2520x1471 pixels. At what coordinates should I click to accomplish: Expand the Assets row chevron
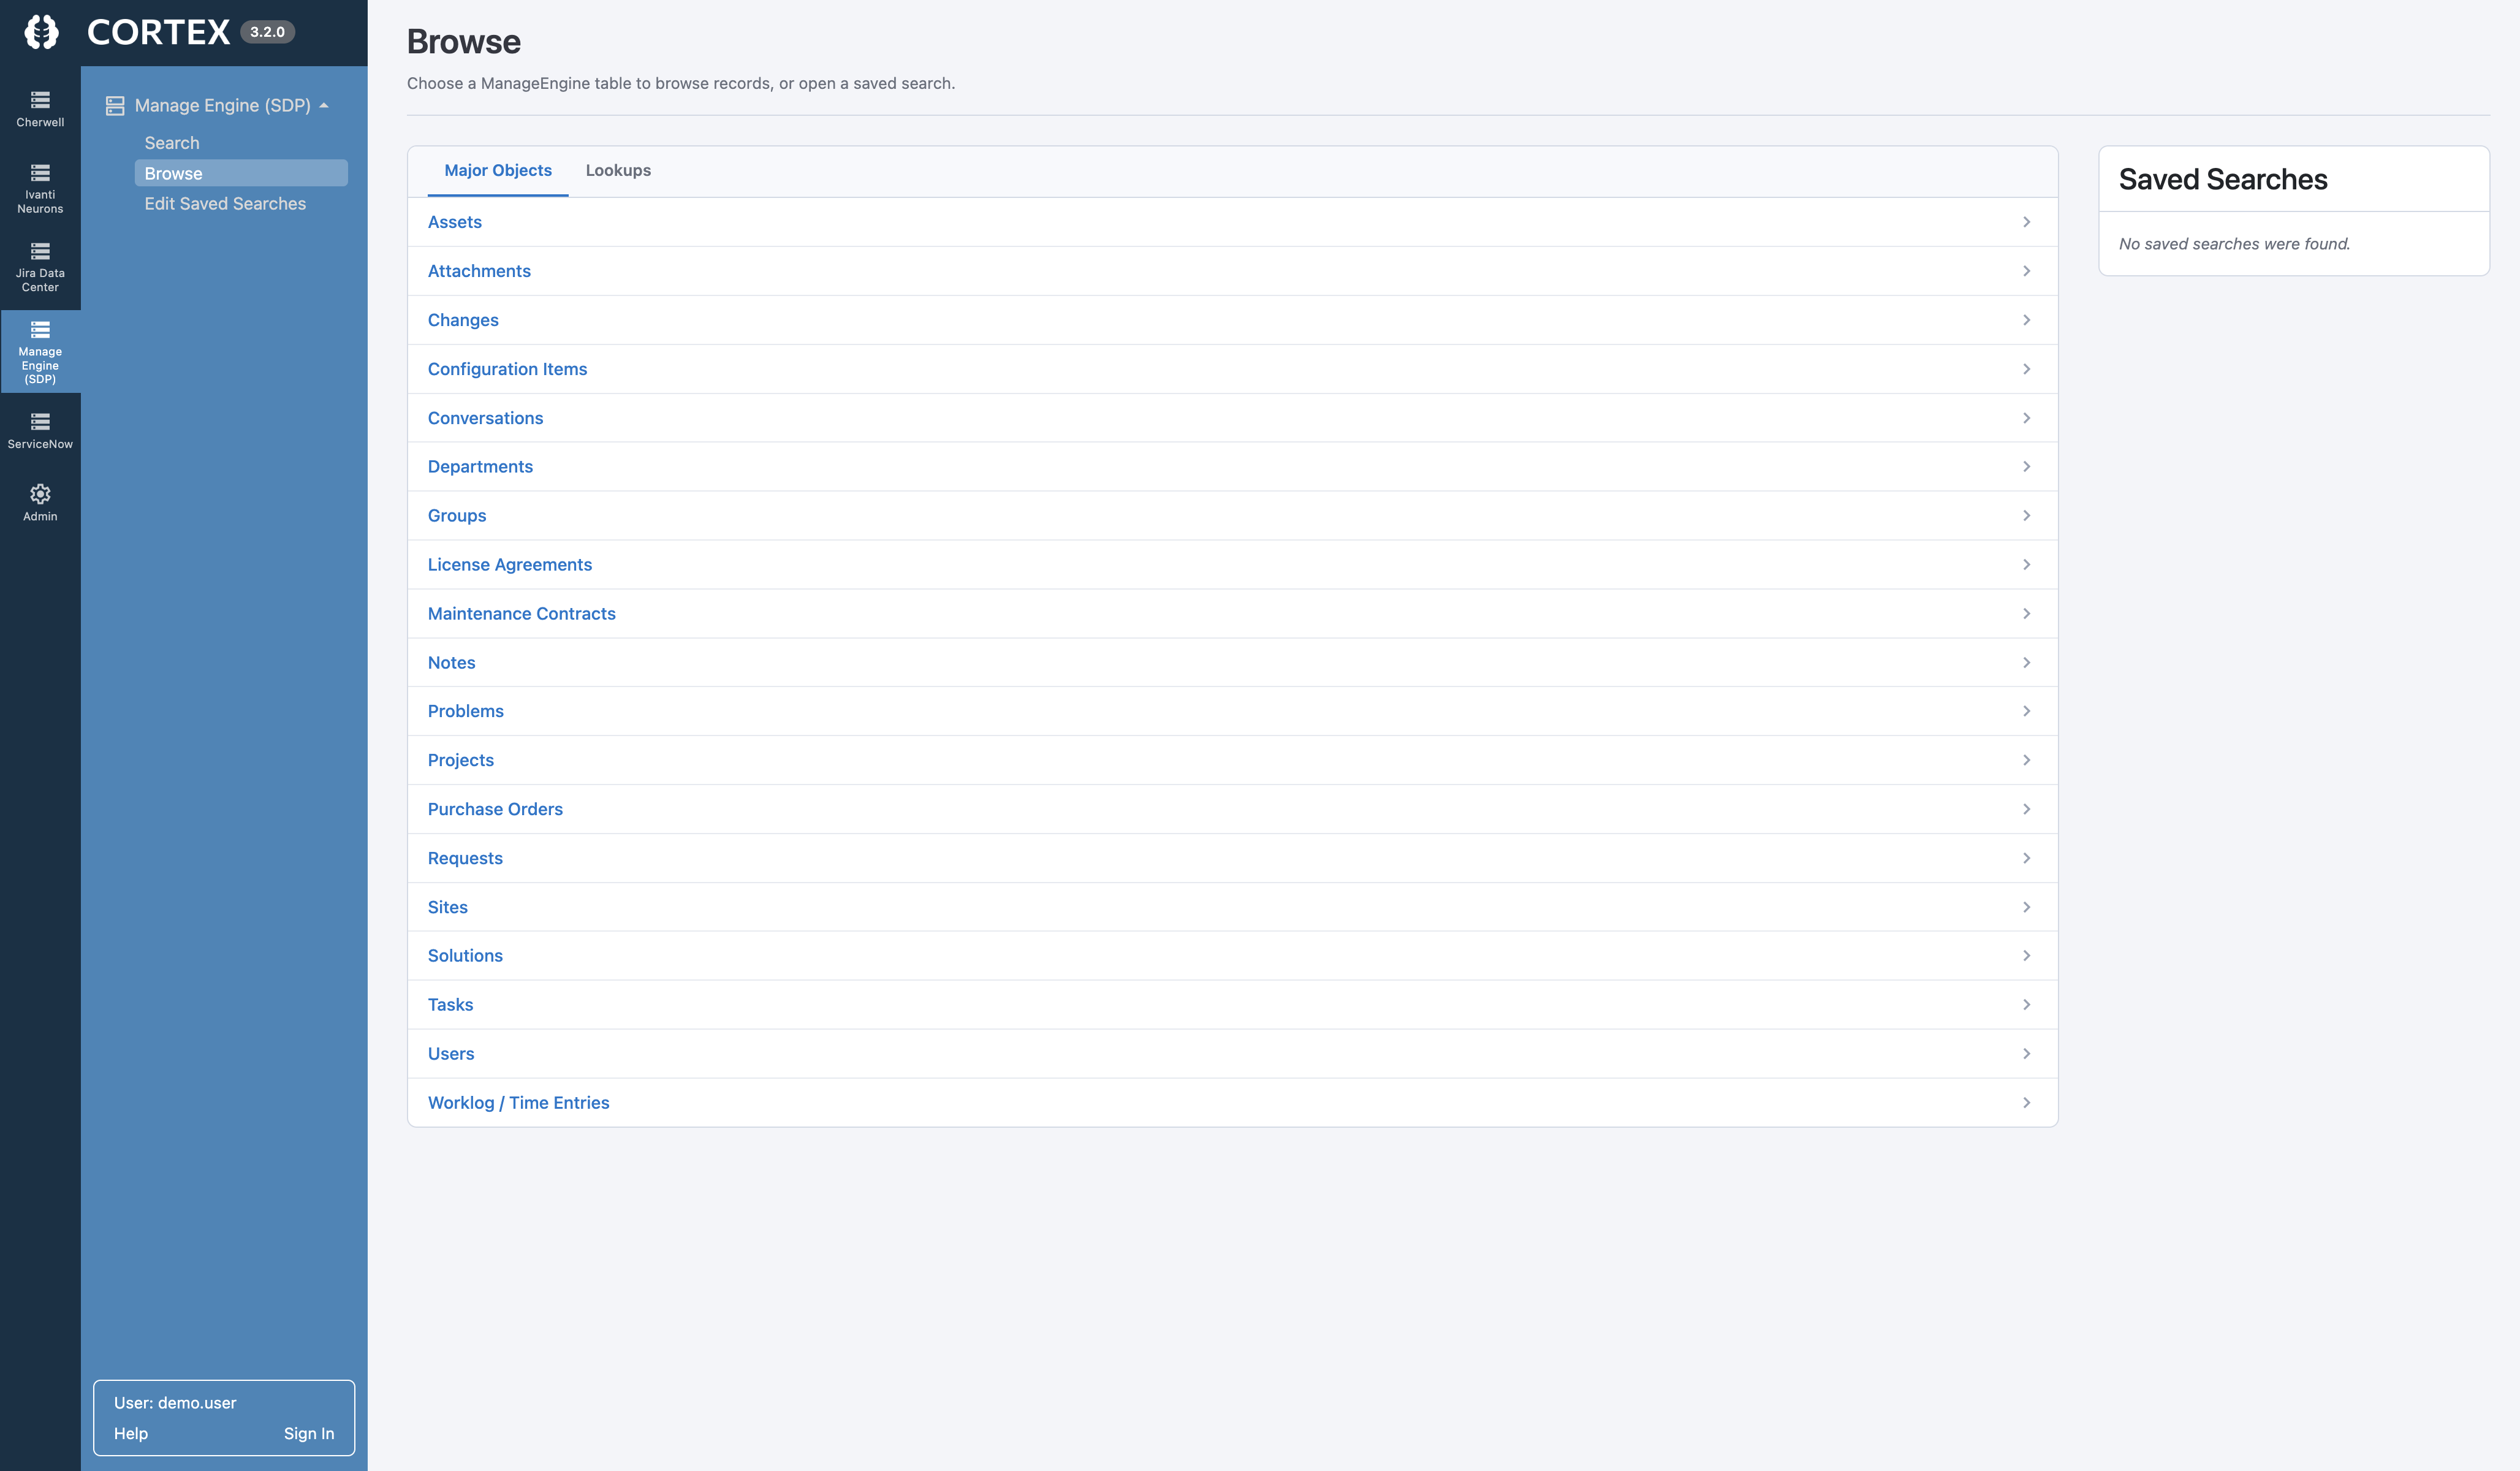2026,222
